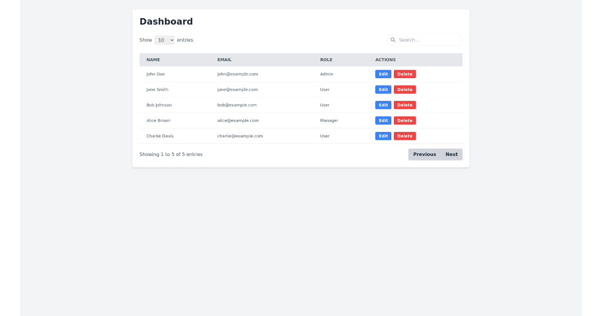Sort by the NAME column header
The height and width of the screenshot is (316, 602).
pyautogui.click(x=153, y=60)
